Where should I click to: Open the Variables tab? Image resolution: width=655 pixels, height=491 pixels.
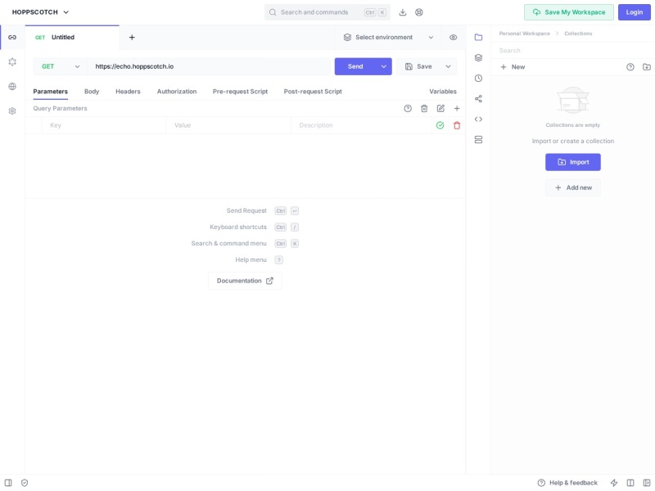point(443,92)
